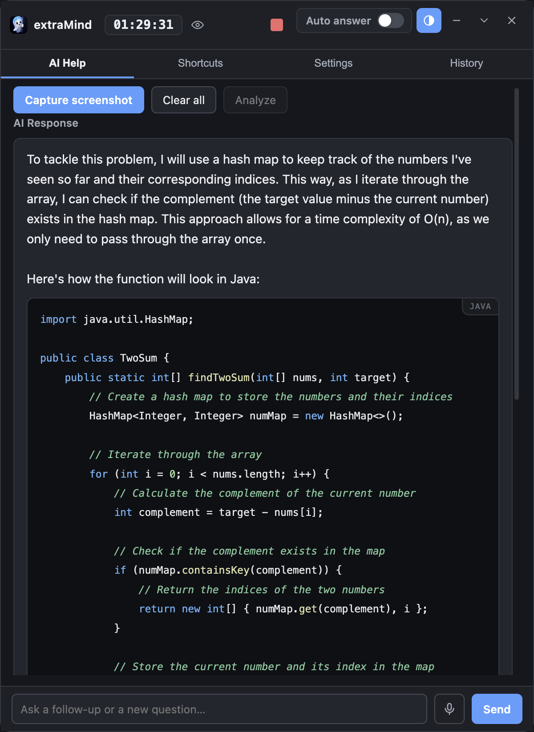Viewport: 534px width, 732px height.
Task: Stop recording with the red square
Action: [x=277, y=25]
